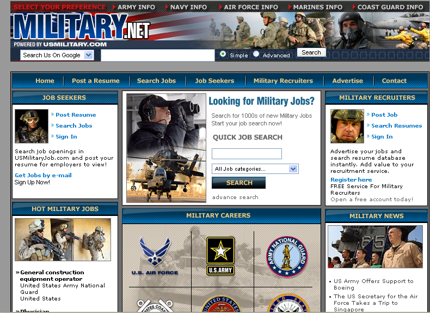Click the soldier photo in Job Seekers

click(x=32, y=126)
